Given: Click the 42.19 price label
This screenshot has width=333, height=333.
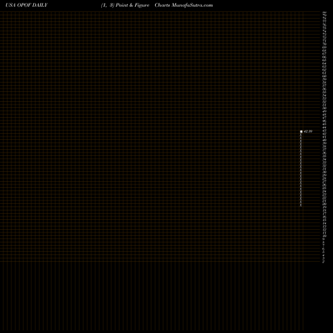Looking at the screenshot, I should tap(308, 131).
